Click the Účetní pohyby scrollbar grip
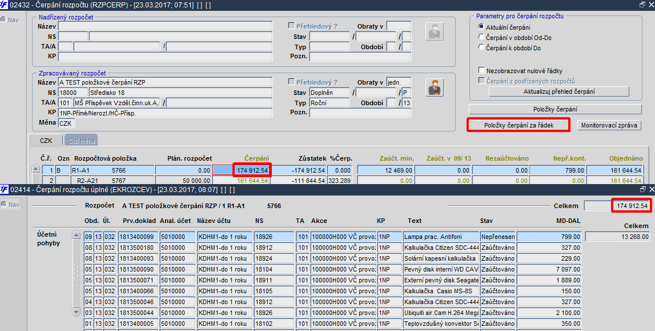Viewport: 655px width, 331px height. click(76, 272)
